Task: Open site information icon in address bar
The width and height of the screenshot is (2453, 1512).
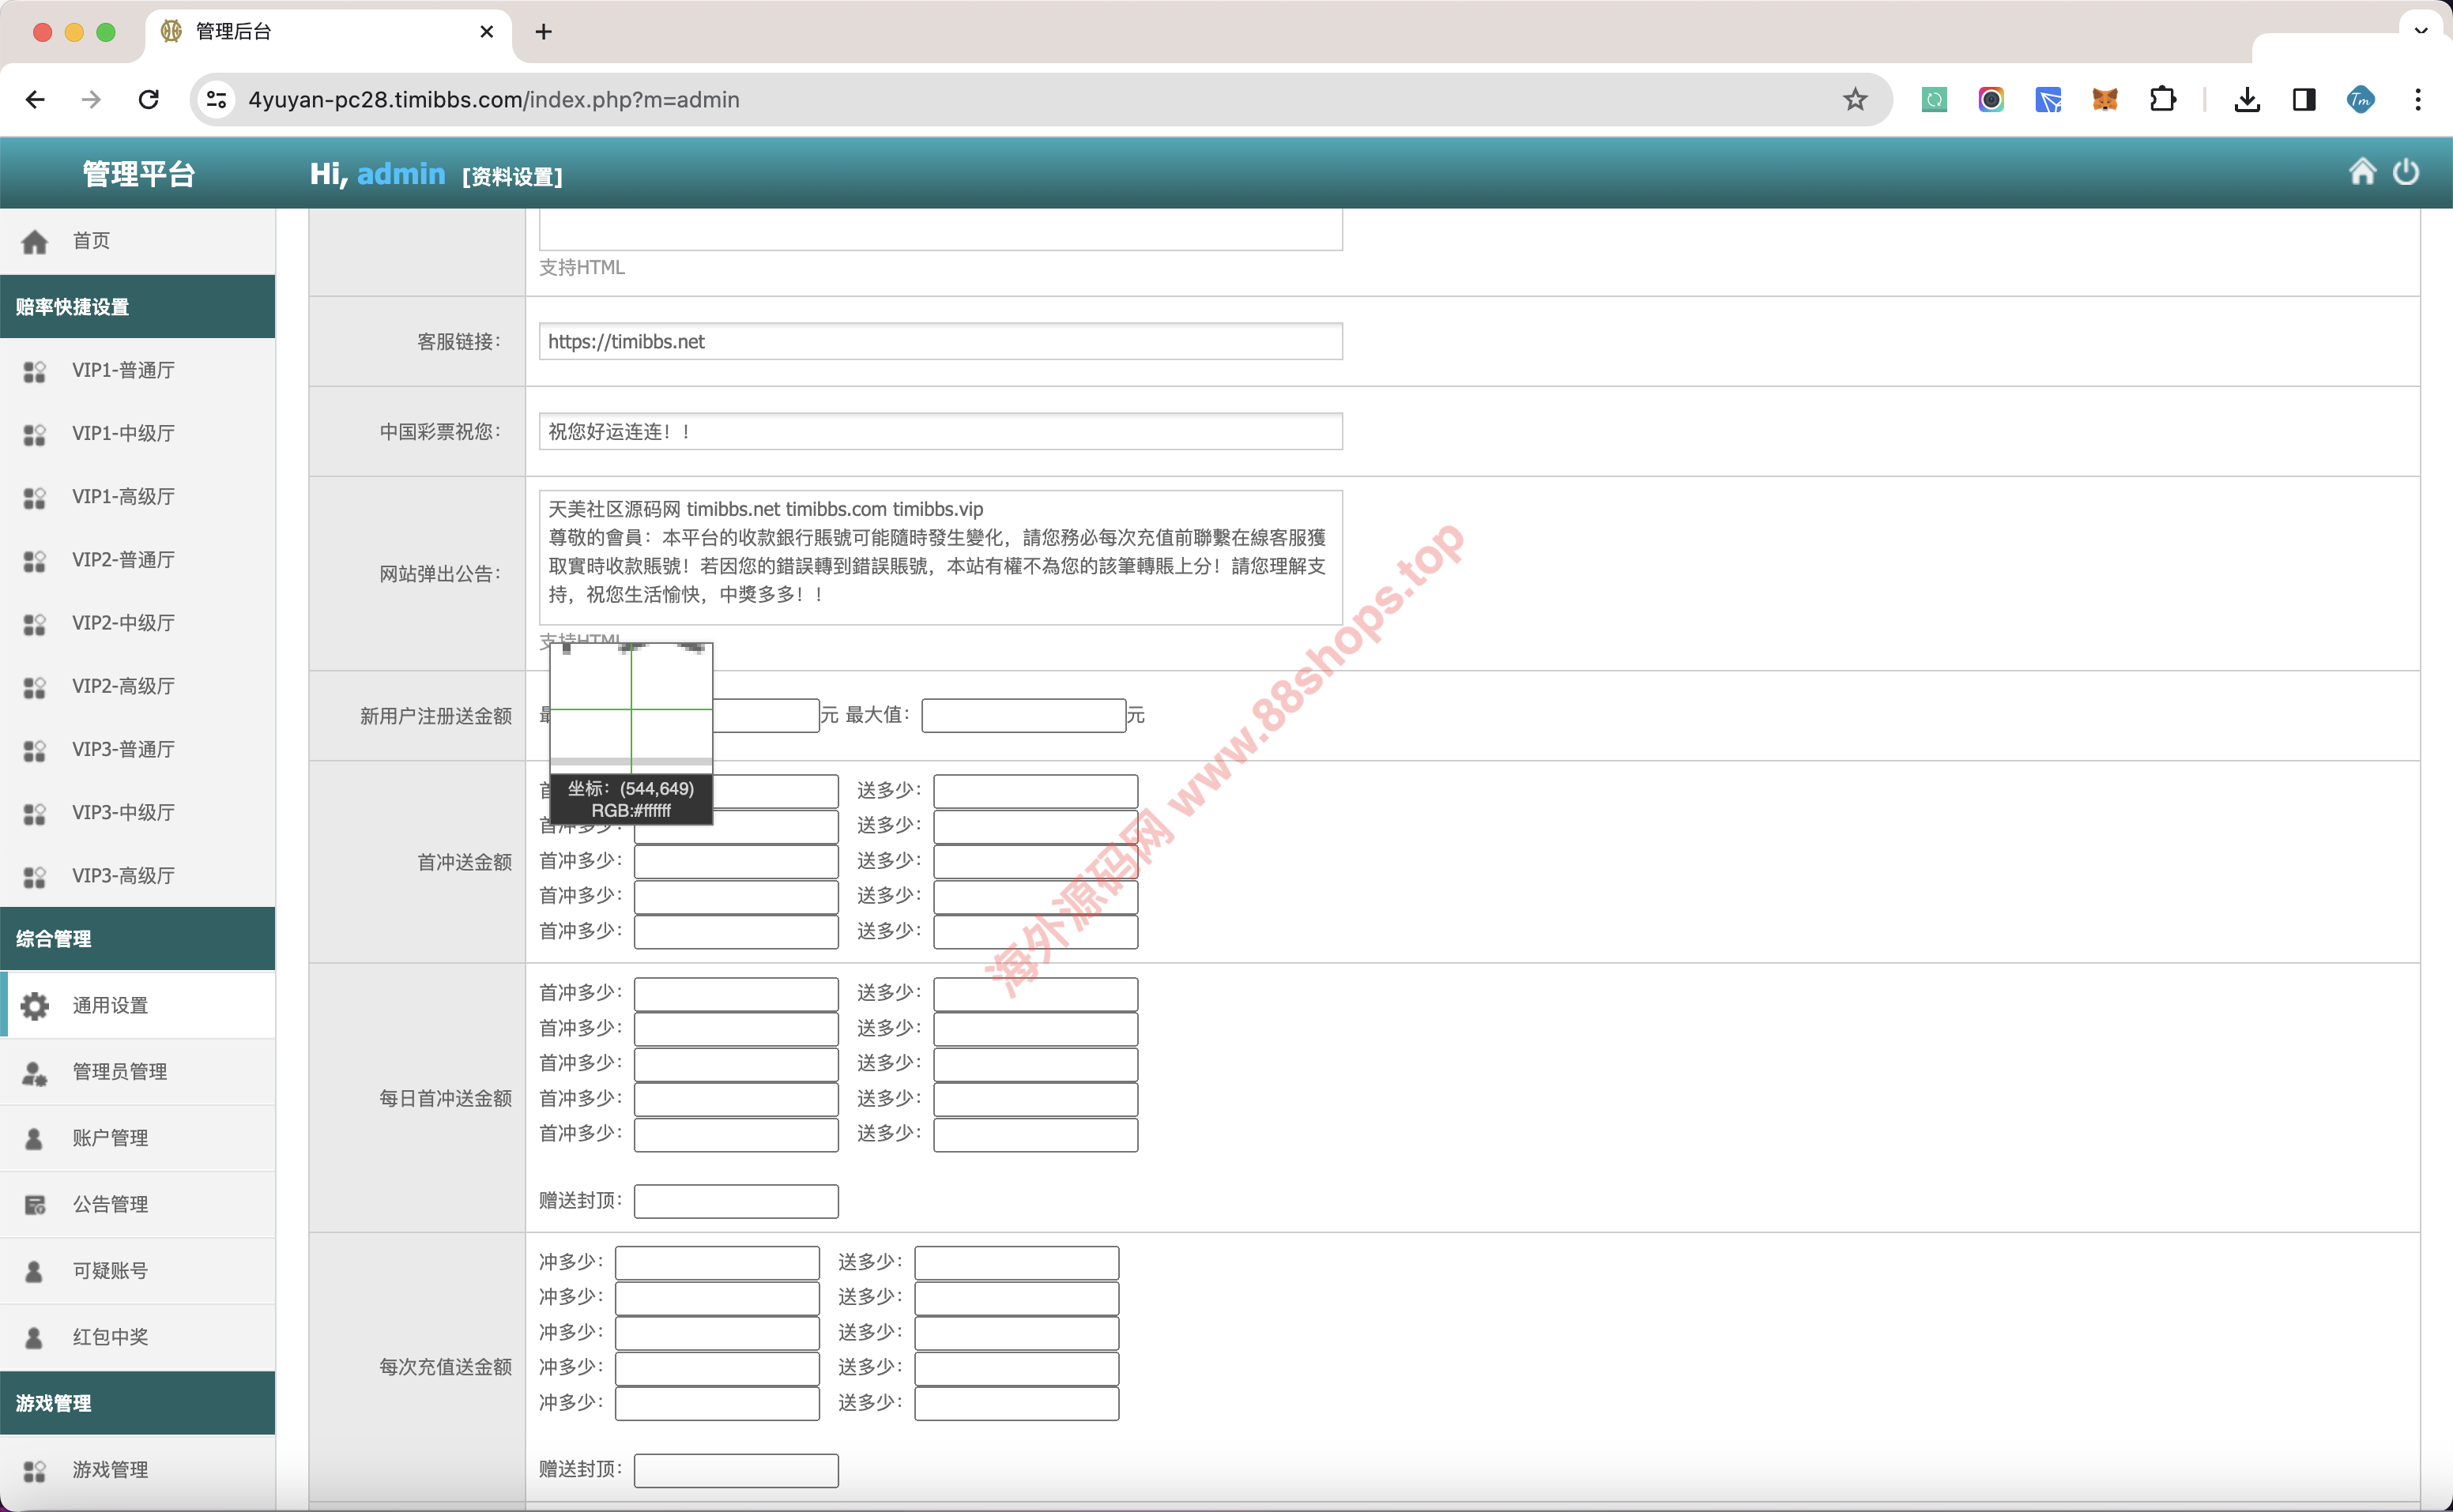Action: coord(216,99)
